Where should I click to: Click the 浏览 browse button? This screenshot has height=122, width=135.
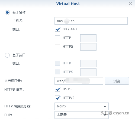tap(117, 81)
